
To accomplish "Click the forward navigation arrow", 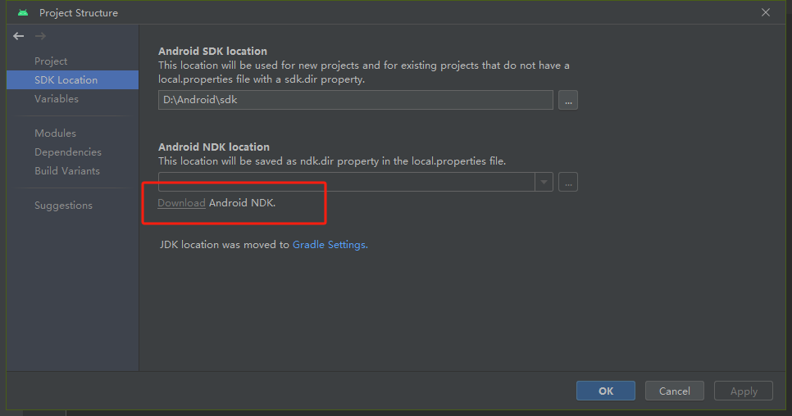I will [40, 36].
